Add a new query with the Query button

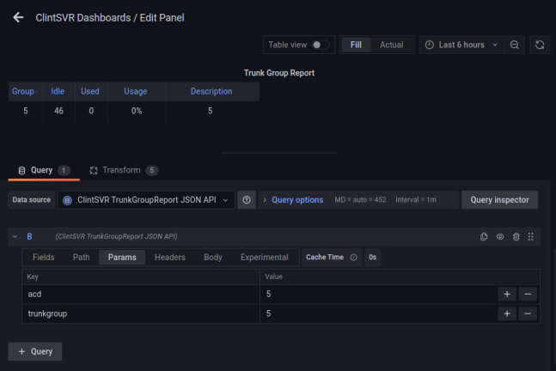35,351
